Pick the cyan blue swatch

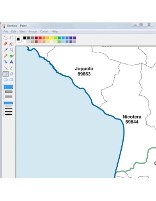pos(63,38)
